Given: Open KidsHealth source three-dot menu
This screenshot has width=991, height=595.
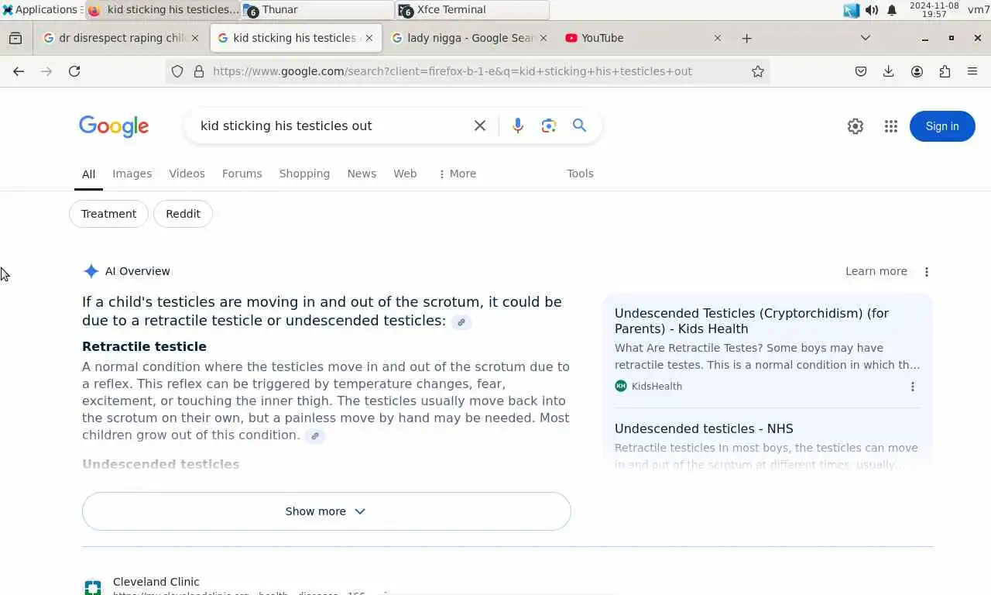Looking at the screenshot, I should coord(913,387).
